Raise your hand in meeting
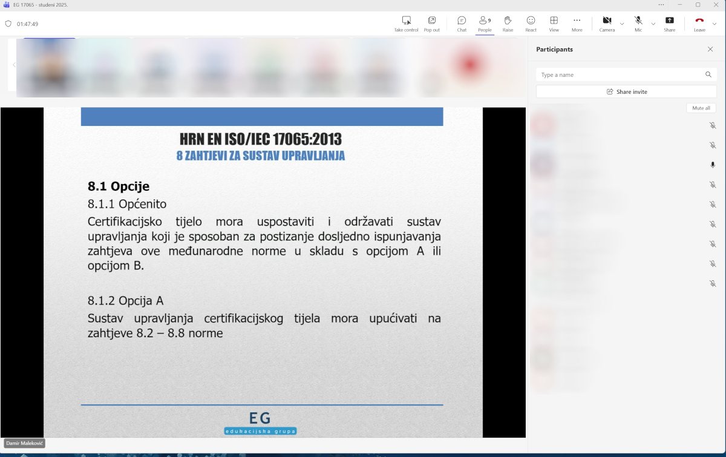Screen dimensions: 726x457 [x=508, y=24]
